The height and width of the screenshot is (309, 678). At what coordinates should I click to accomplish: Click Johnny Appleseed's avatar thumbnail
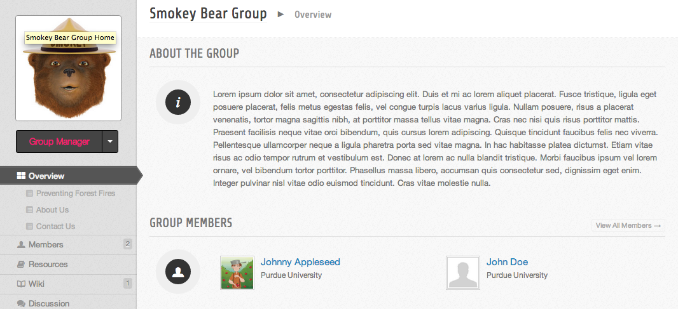pos(237,273)
